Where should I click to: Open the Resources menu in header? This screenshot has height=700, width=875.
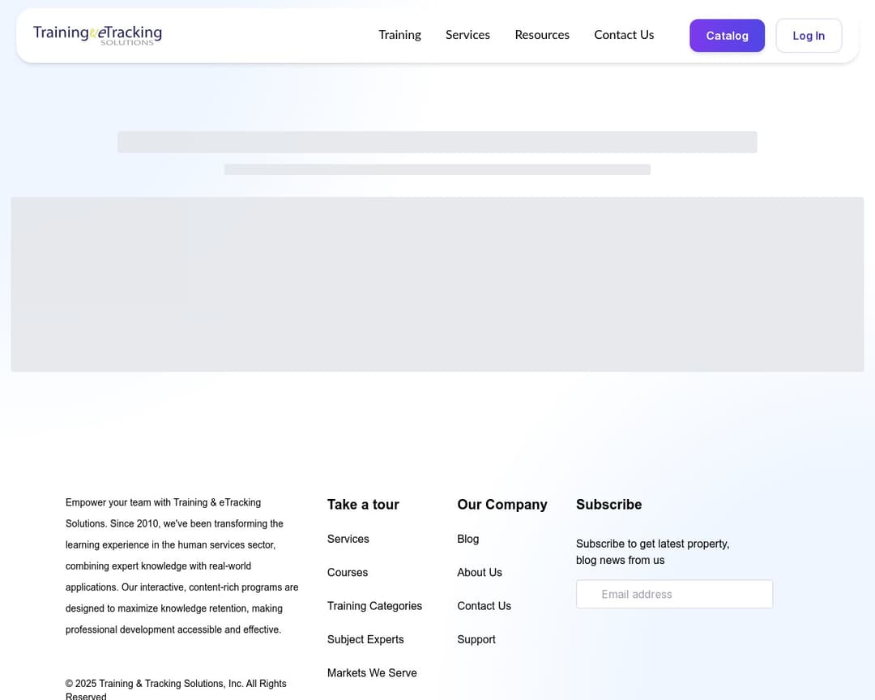[x=542, y=35]
